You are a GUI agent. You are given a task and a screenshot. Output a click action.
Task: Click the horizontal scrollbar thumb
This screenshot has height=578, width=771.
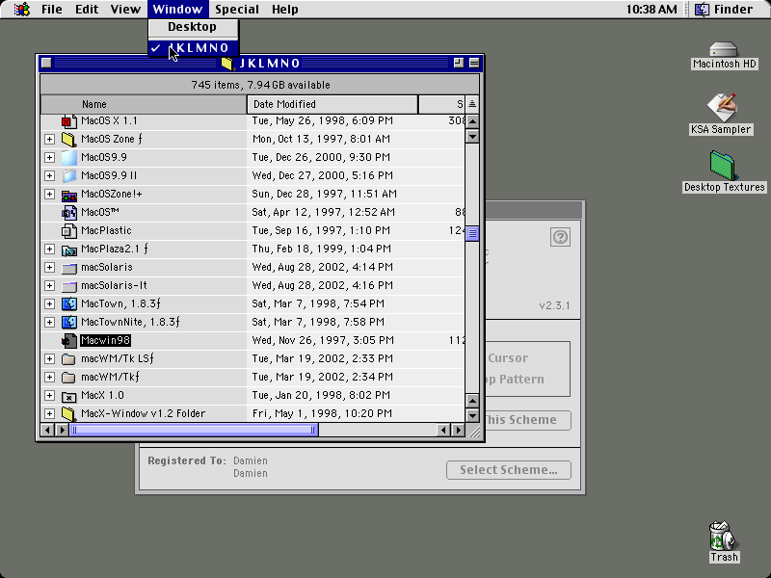tap(194, 431)
